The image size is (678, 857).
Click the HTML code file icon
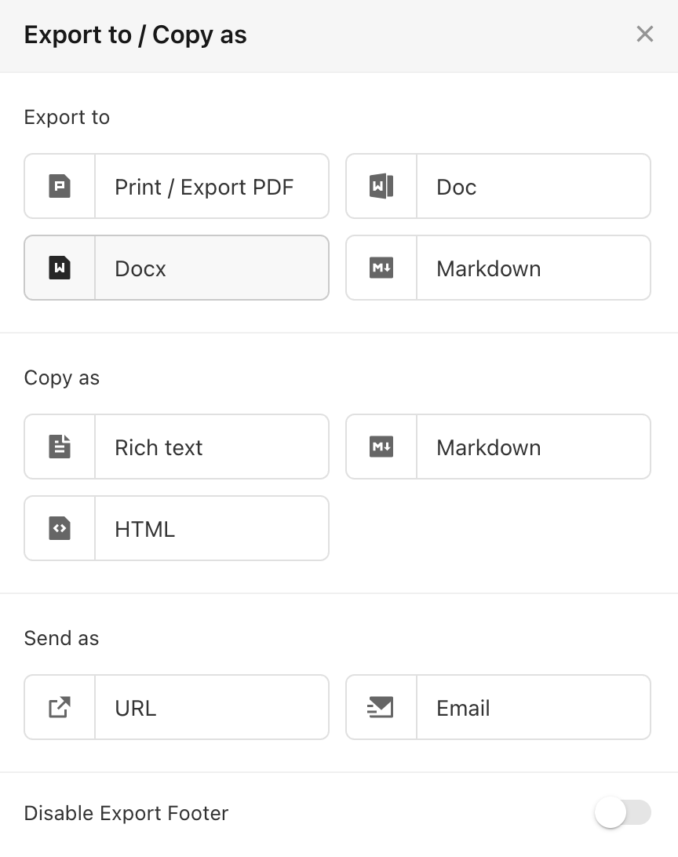pyautogui.click(x=60, y=528)
